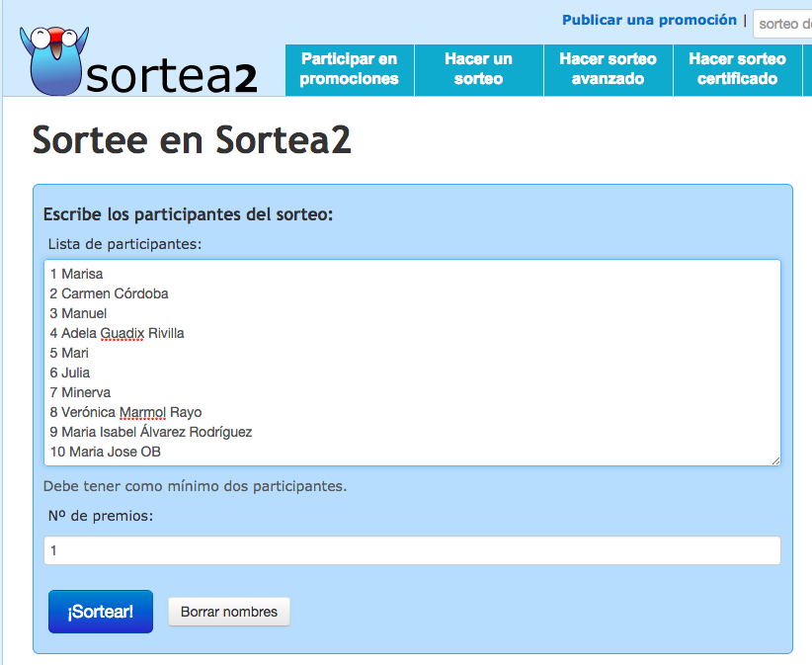
Task: Click underlined word 'Marmol'
Action: tap(143, 412)
